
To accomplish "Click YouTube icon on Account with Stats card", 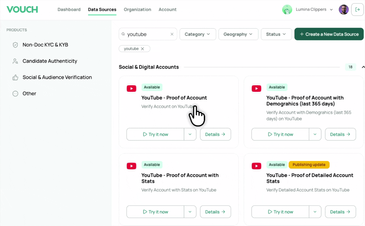I will (x=131, y=166).
